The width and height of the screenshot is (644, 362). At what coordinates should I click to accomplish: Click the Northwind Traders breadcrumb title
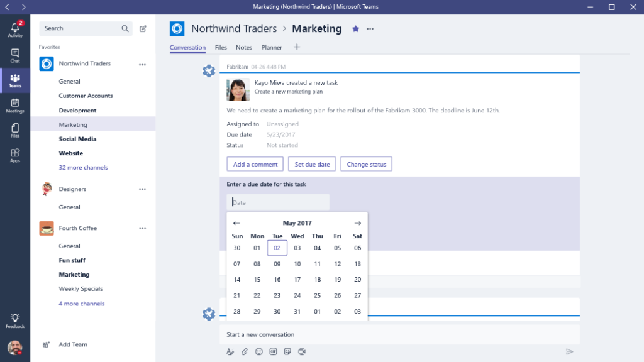pyautogui.click(x=234, y=29)
